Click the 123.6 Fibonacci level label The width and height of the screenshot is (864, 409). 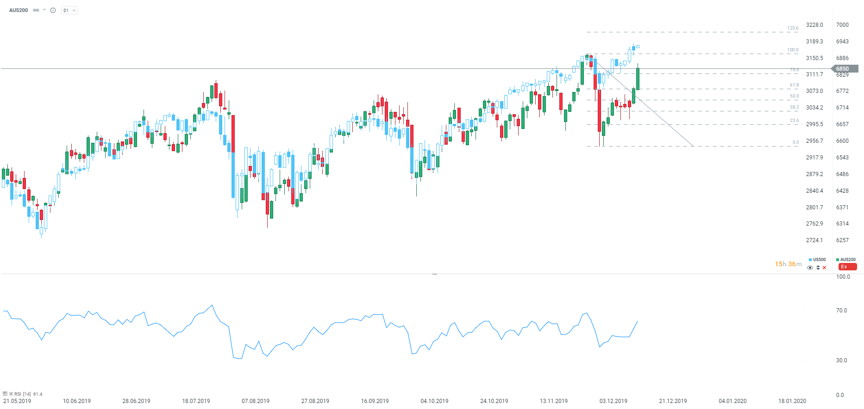click(793, 28)
